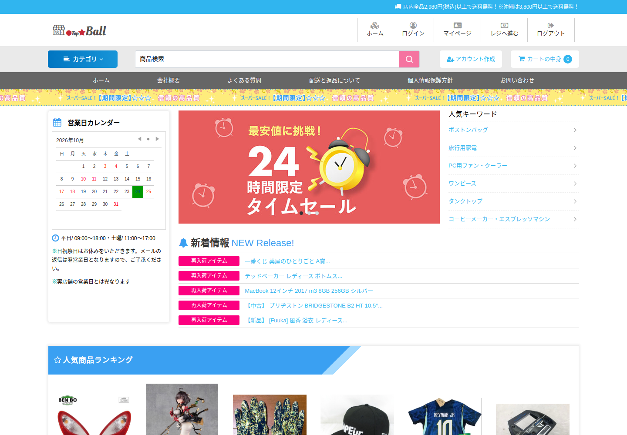The width and height of the screenshot is (627, 435).
Task: Click the chevron beside タンクトップ
Action: (575, 201)
